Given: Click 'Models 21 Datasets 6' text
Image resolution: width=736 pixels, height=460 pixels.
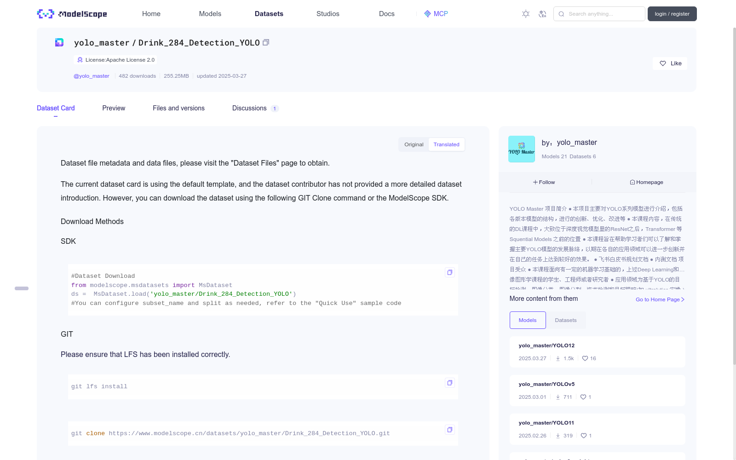Looking at the screenshot, I should (569, 156).
